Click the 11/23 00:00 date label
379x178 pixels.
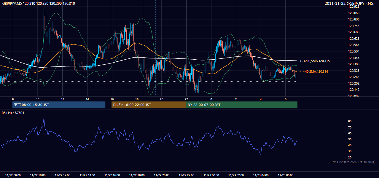[211, 175]
